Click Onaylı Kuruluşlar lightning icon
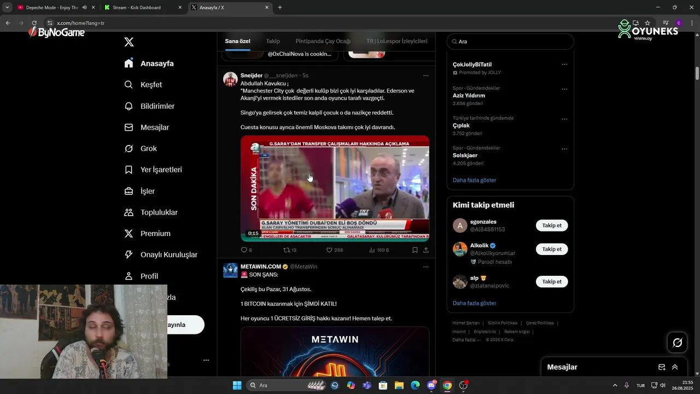Viewport: 700px width, 394px height. [x=129, y=255]
